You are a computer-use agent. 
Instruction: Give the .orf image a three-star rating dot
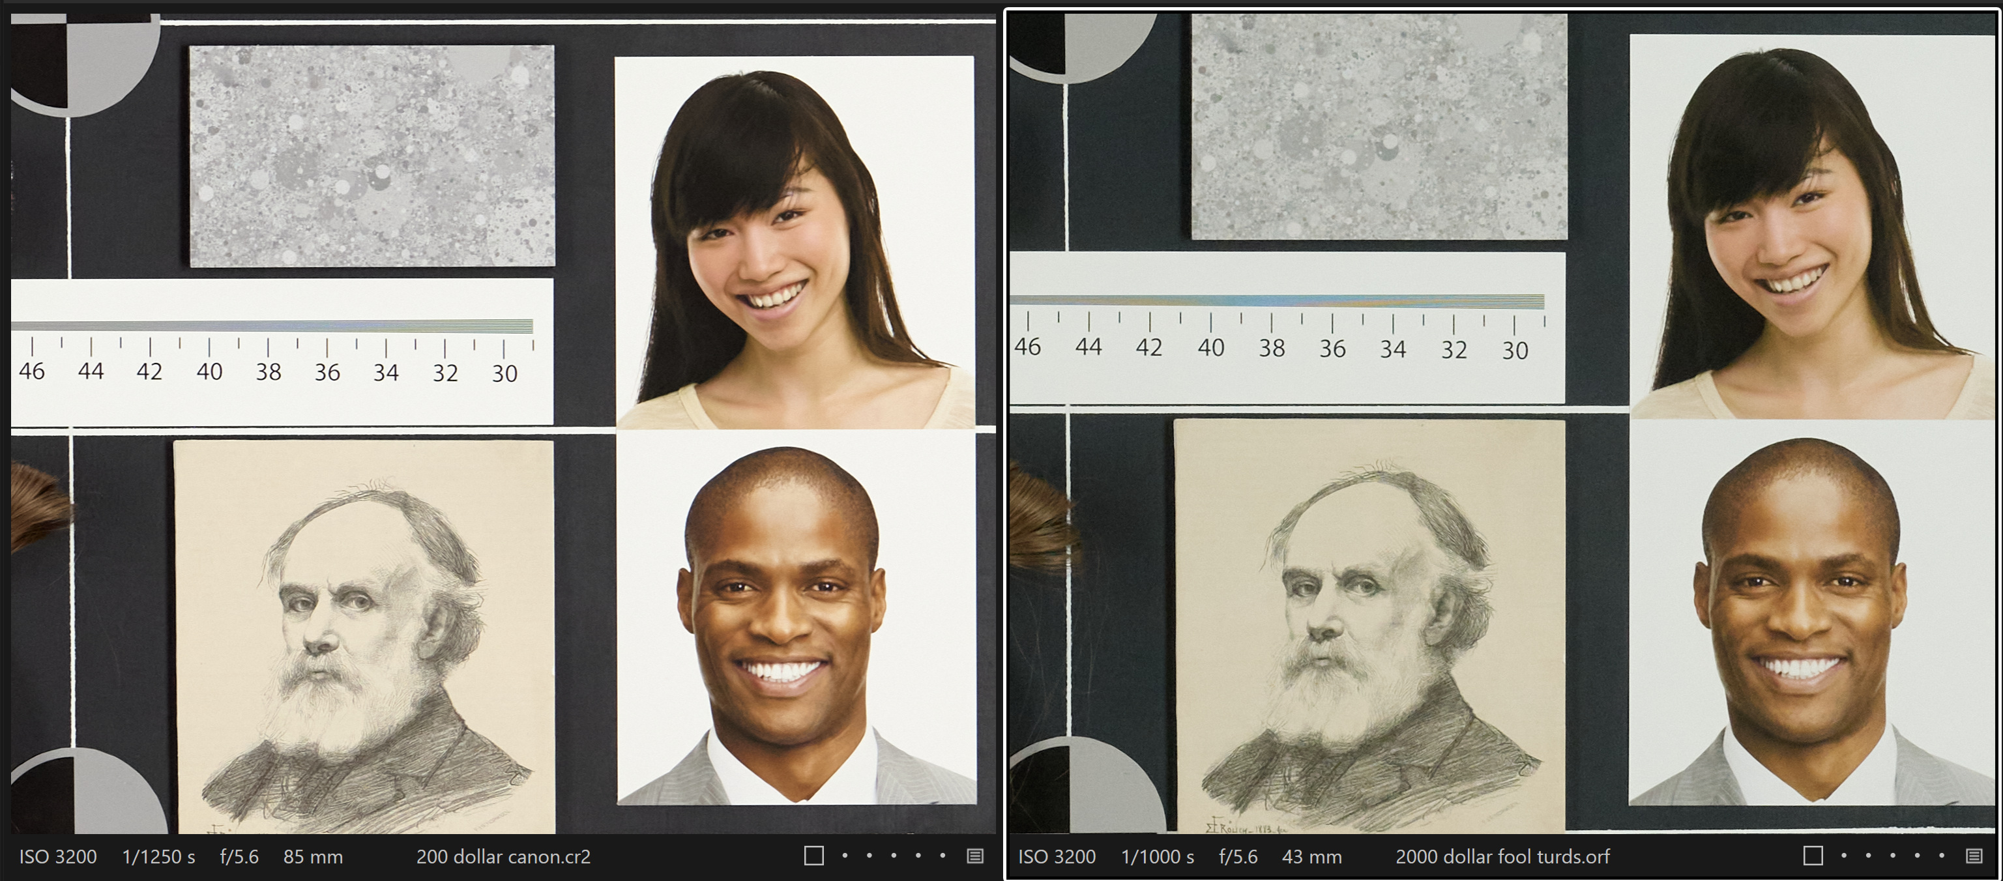point(1893,856)
